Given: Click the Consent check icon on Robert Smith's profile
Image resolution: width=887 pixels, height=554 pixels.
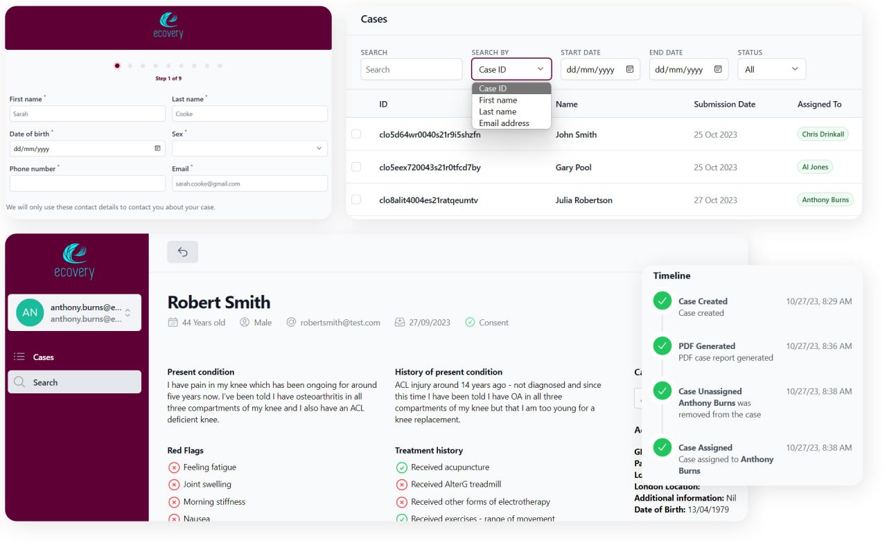Looking at the screenshot, I should [471, 322].
